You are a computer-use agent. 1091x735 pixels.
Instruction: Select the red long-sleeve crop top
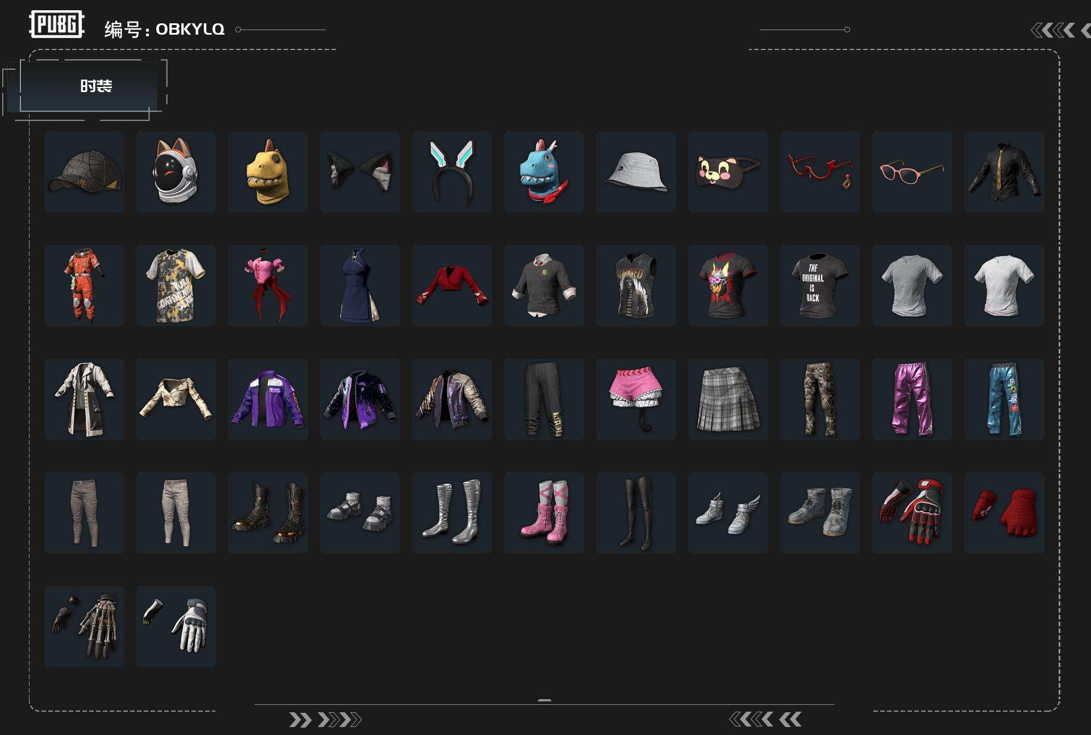tap(452, 285)
